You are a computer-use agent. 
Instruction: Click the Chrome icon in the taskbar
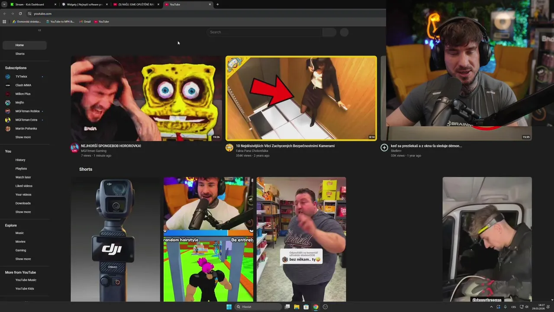(316, 307)
